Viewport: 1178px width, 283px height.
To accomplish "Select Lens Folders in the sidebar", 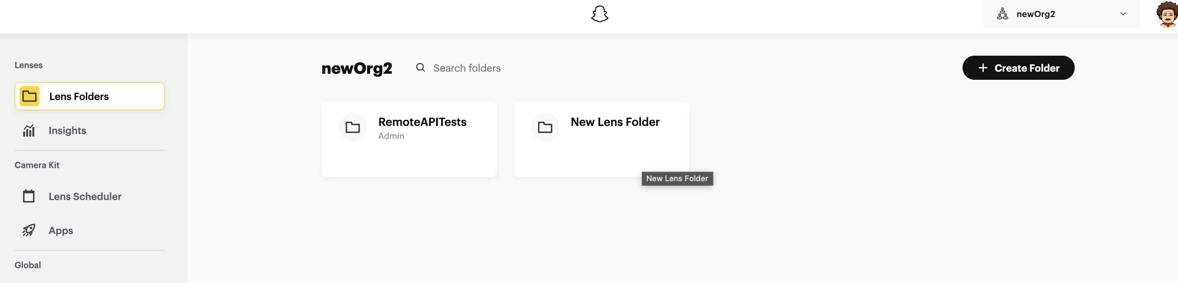I will click(x=90, y=96).
